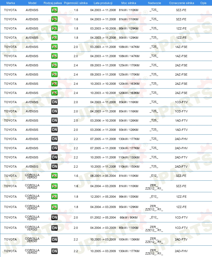Screen dimensions: 212x257
Task: Select date range 03.2006 -> 10.2008
Action: (x=103, y=121)
